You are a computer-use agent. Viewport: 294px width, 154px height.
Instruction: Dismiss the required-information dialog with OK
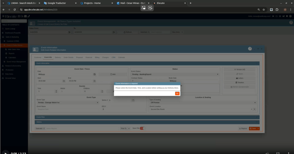point(177,93)
